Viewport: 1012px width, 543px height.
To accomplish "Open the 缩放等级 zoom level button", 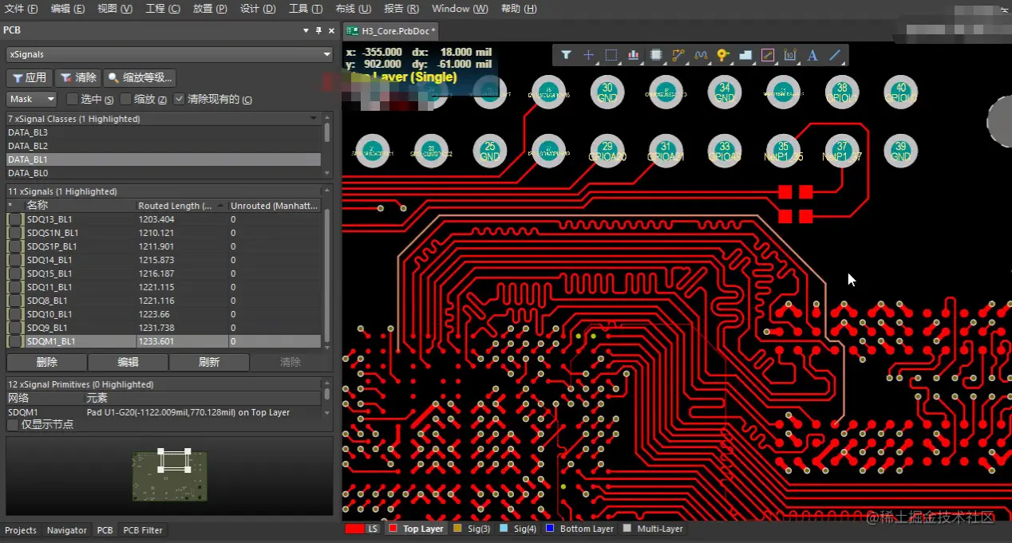I will click(x=140, y=77).
